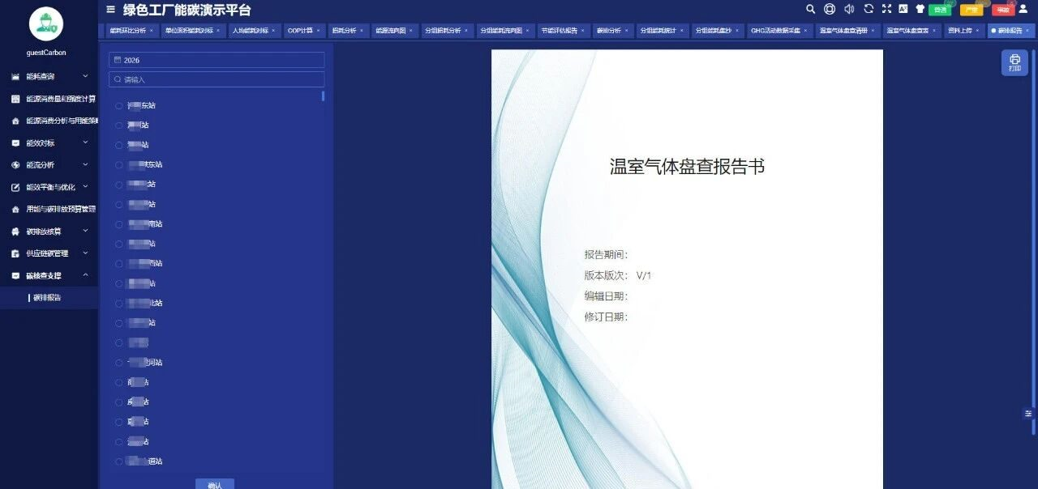Click the 确认 confirm button
Screen dimensions: 1038x489
[215, 484]
